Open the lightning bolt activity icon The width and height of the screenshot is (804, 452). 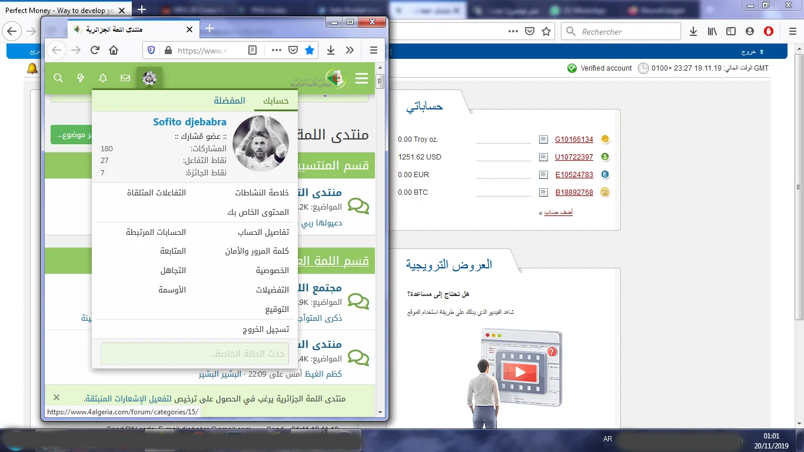tap(81, 78)
